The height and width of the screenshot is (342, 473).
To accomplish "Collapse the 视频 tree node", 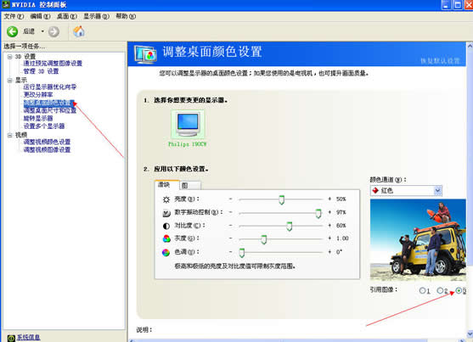I will tap(10, 135).
